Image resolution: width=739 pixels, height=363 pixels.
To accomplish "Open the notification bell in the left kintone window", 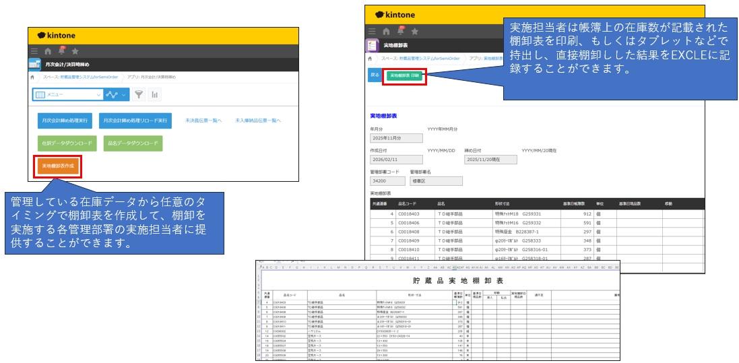I will (x=61, y=51).
